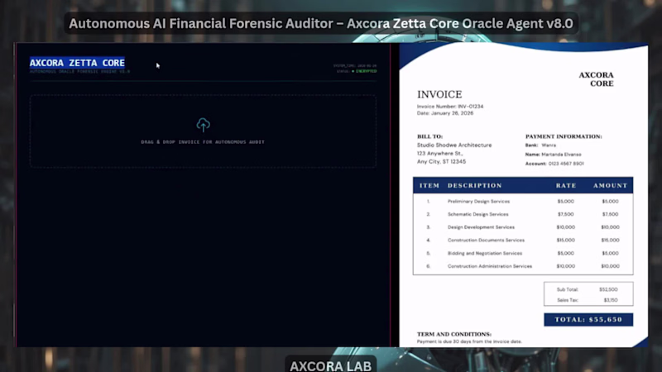The width and height of the screenshot is (662, 372).
Task: Click the payment due 30 days sentence
Action: point(469,341)
